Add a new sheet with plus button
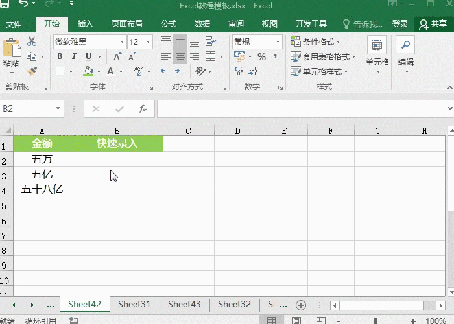Screen dimensions: 454x324 [x=301, y=305]
